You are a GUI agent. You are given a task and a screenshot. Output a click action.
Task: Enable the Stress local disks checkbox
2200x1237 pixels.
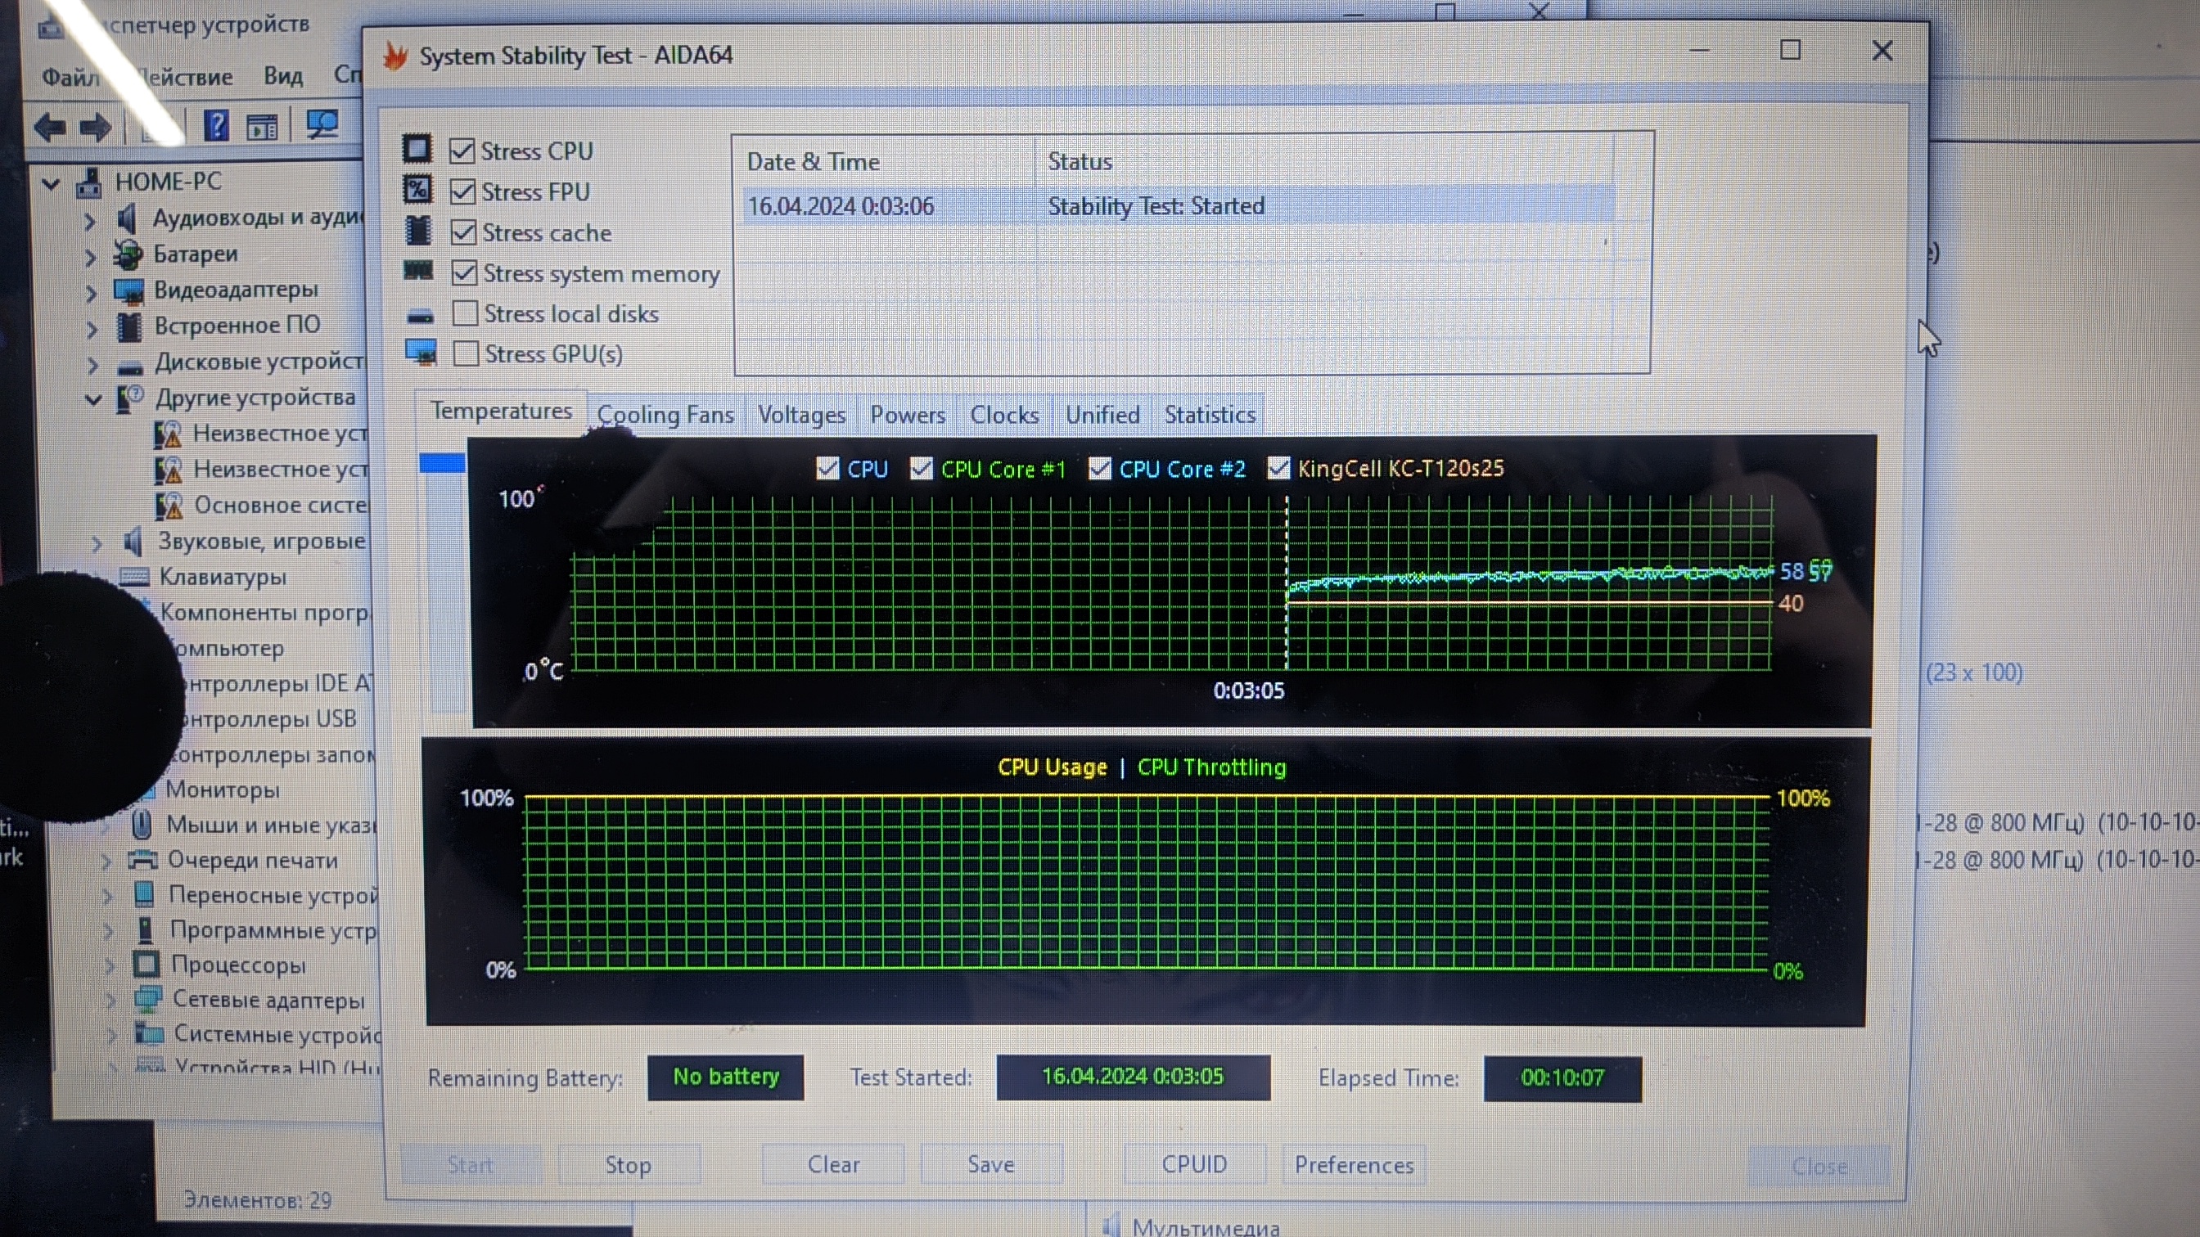click(465, 313)
